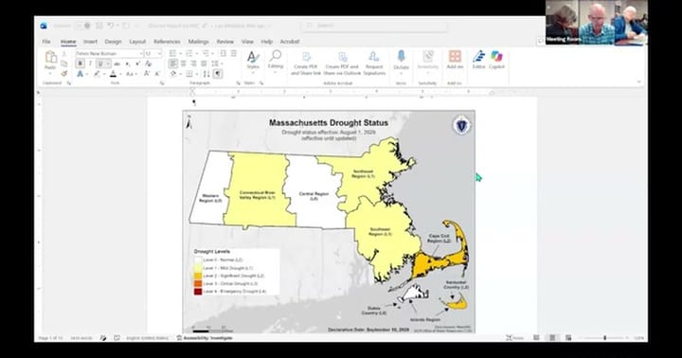Click the Undo arrow in the title bar
This screenshot has width=682, height=358.
coord(112,26)
